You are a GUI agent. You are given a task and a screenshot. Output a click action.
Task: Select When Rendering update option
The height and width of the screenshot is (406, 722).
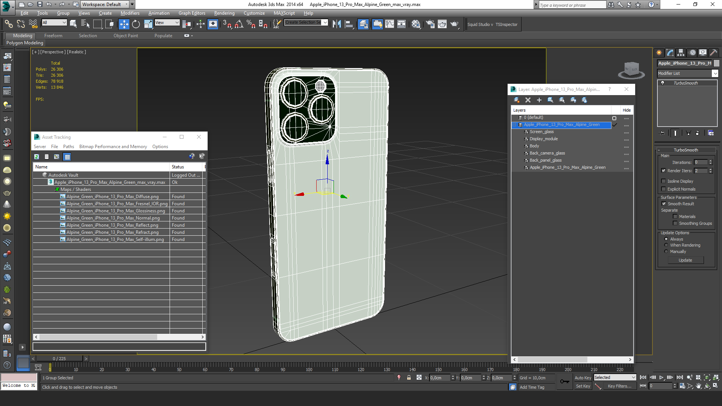coord(666,245)
